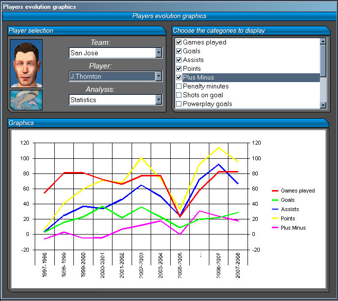
Task: Uncheck the Goals category checkbox
Action: pyautogui.click(x=179, y=51)
